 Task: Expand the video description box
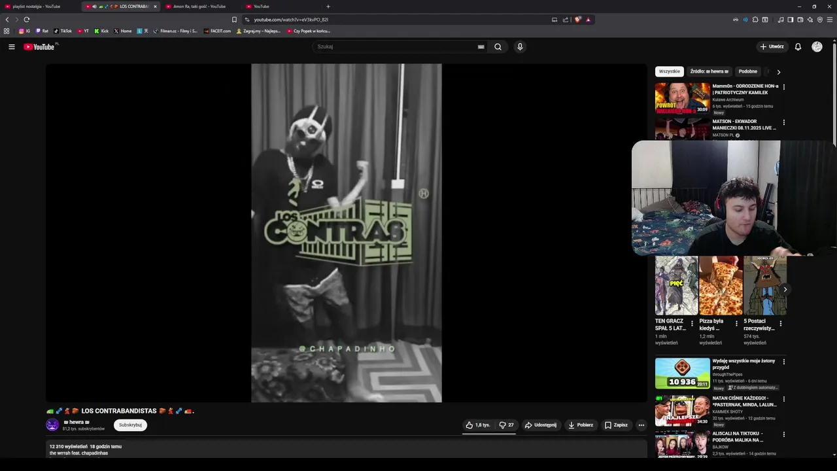[346, 449]
